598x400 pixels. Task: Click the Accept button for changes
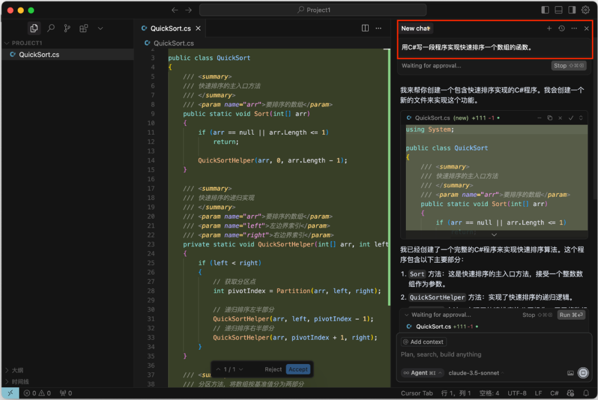point(298,370)
